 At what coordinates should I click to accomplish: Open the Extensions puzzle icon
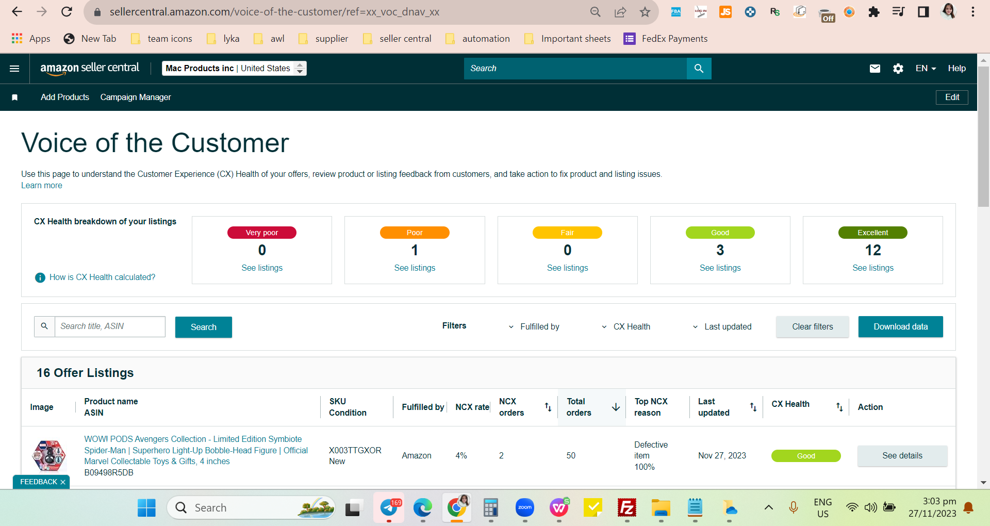[874, 12]
